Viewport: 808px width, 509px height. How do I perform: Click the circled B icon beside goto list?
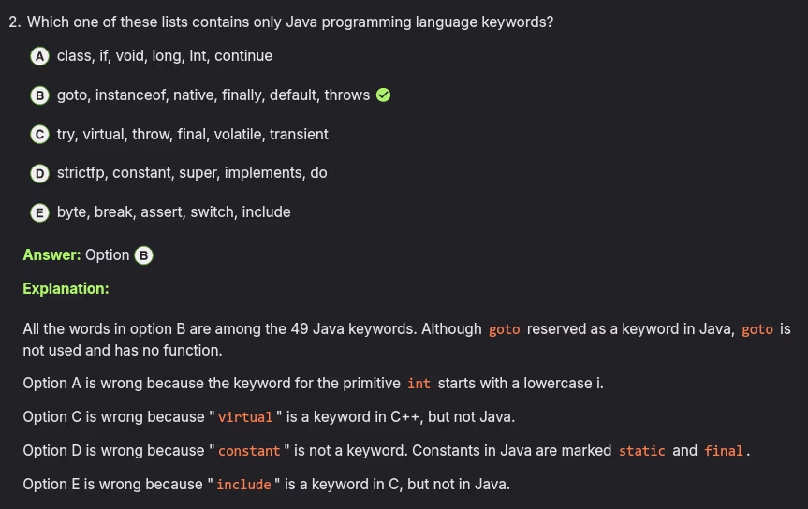point(39,95)
